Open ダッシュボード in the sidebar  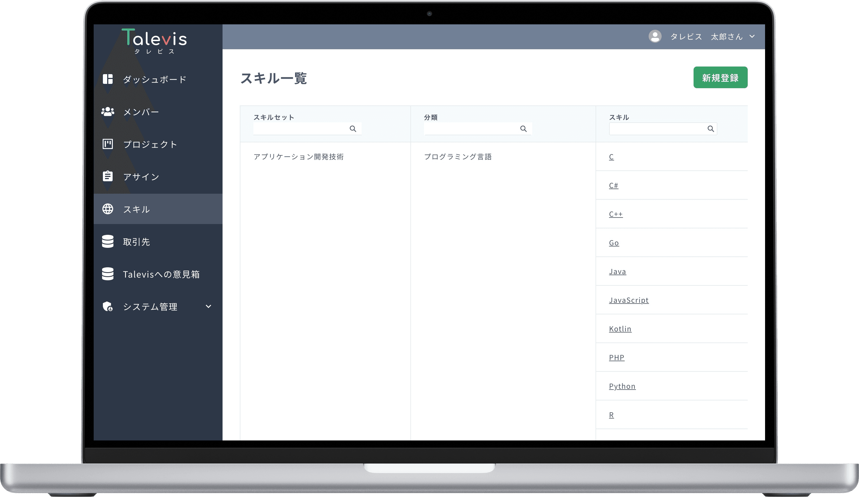click(158, 79)
